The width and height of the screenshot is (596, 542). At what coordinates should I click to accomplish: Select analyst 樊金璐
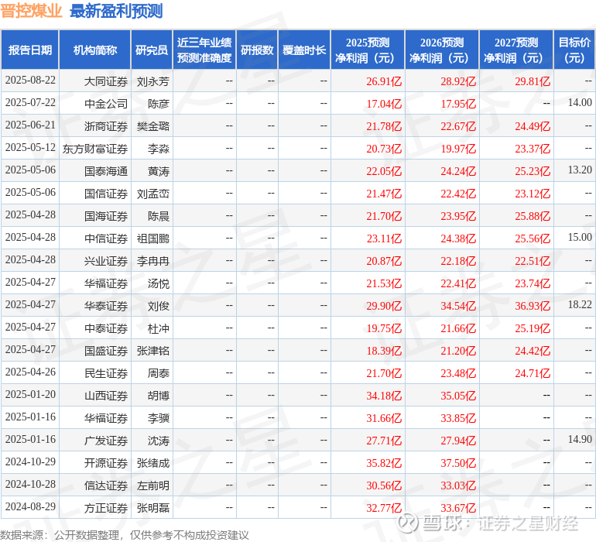pyautogui.click(x=152, y=126)
